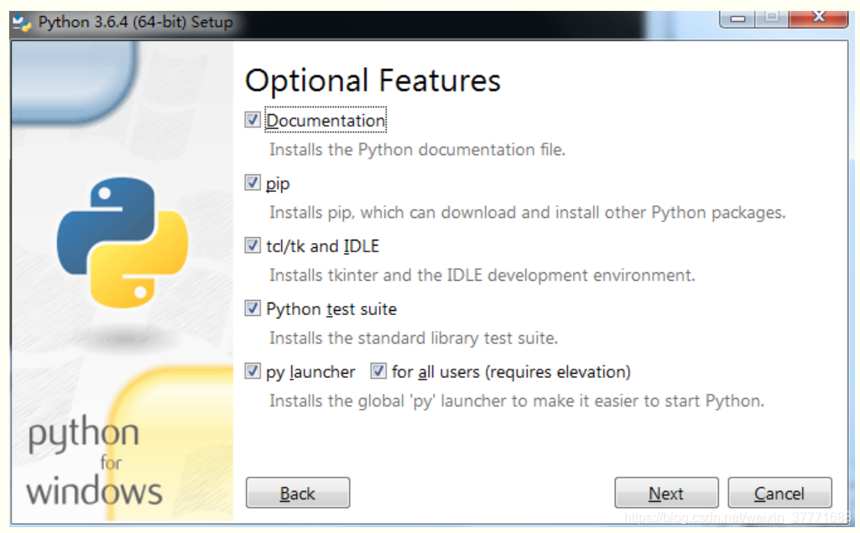Click the 'Installs the Python documentation file.' text
This screenshot has width=860, height=533.
point(417,149)
